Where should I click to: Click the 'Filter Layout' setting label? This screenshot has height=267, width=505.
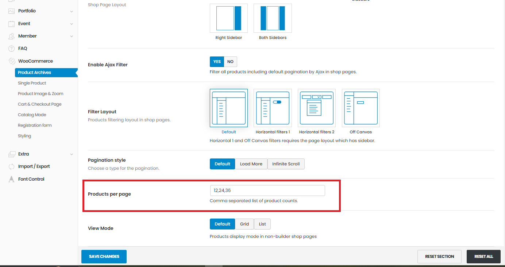pos(102,112)
